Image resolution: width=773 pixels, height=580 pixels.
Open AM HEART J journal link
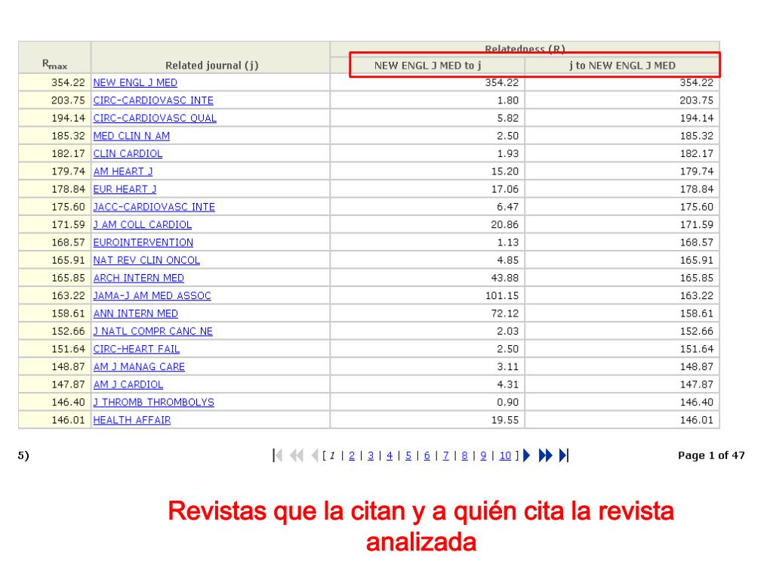[x=123, y=171]
